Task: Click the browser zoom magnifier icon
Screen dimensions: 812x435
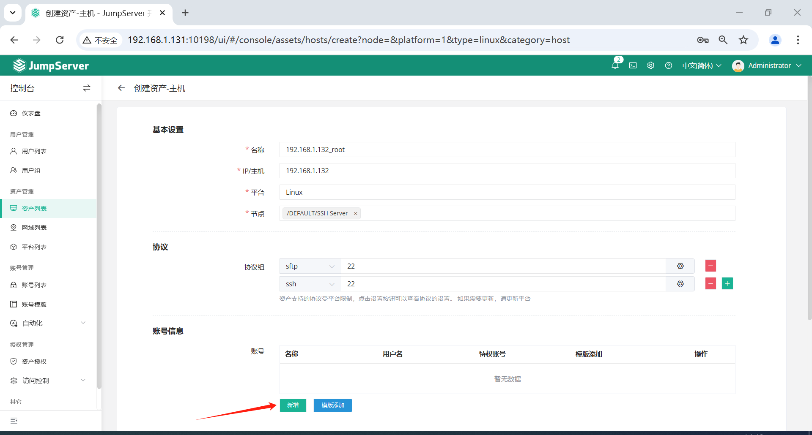Action: [723, 40]
